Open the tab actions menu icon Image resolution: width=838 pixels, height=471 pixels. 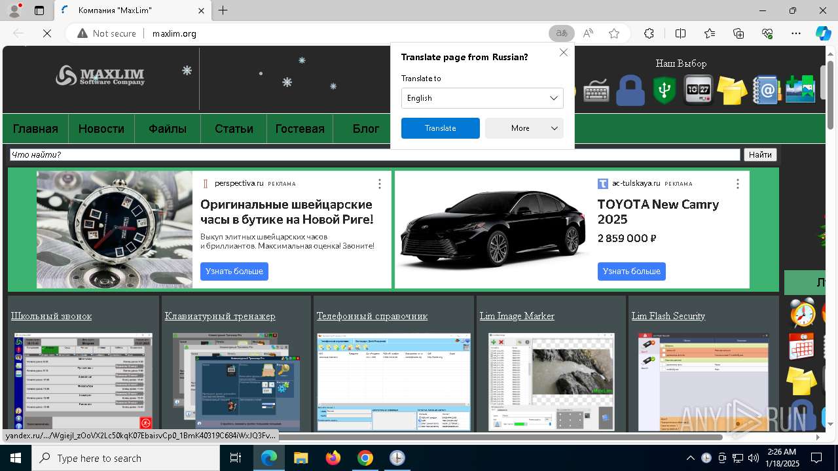coord(39,10)
